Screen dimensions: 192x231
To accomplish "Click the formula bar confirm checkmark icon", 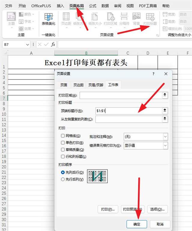I will coord(46,44).
